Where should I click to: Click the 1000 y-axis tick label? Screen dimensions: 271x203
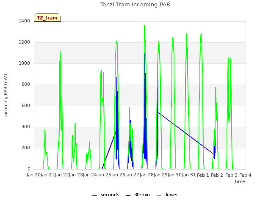coord(25,63)
